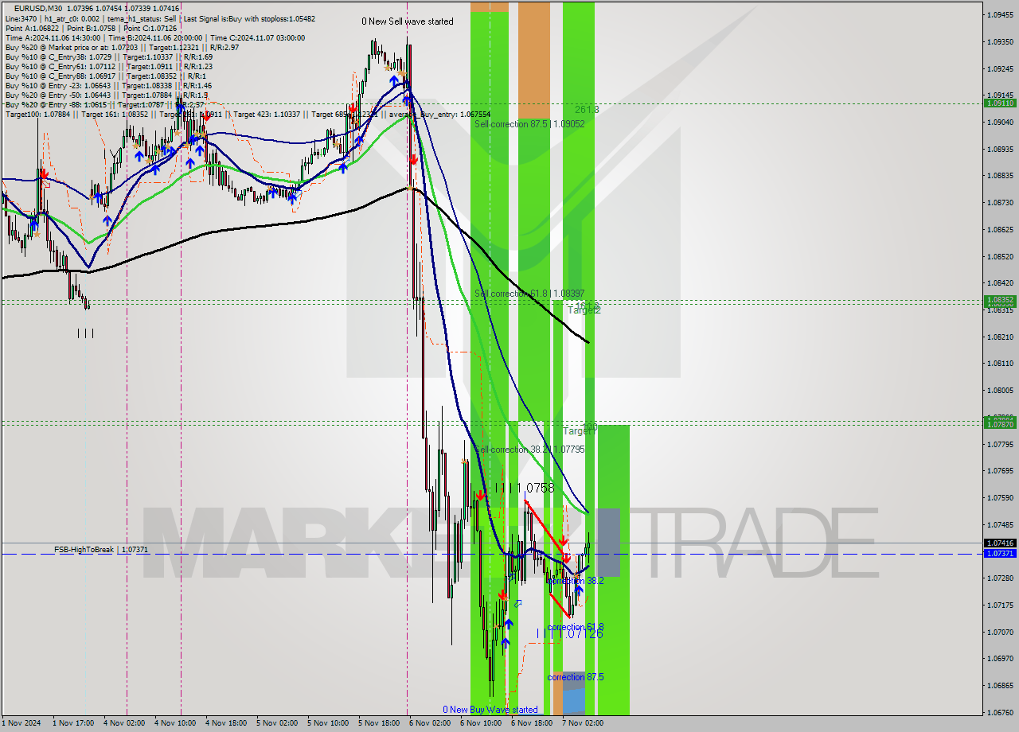Image resolution: width=1019 pixels, height=732 pixels.
Task: Click the 'I I I 1.0758' wave label
Action: pos(525,488)
